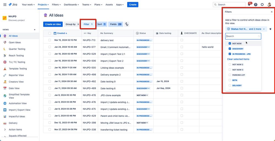Expand the Status Not Now filter dropdown
Viewport: 275px width, 141px height.
click(246, 29)
